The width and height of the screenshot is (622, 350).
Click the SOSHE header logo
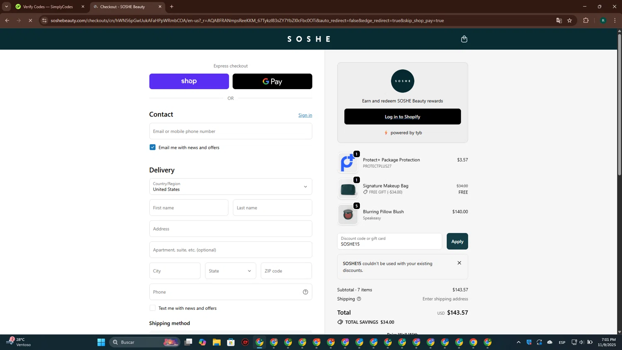(309, 39)
